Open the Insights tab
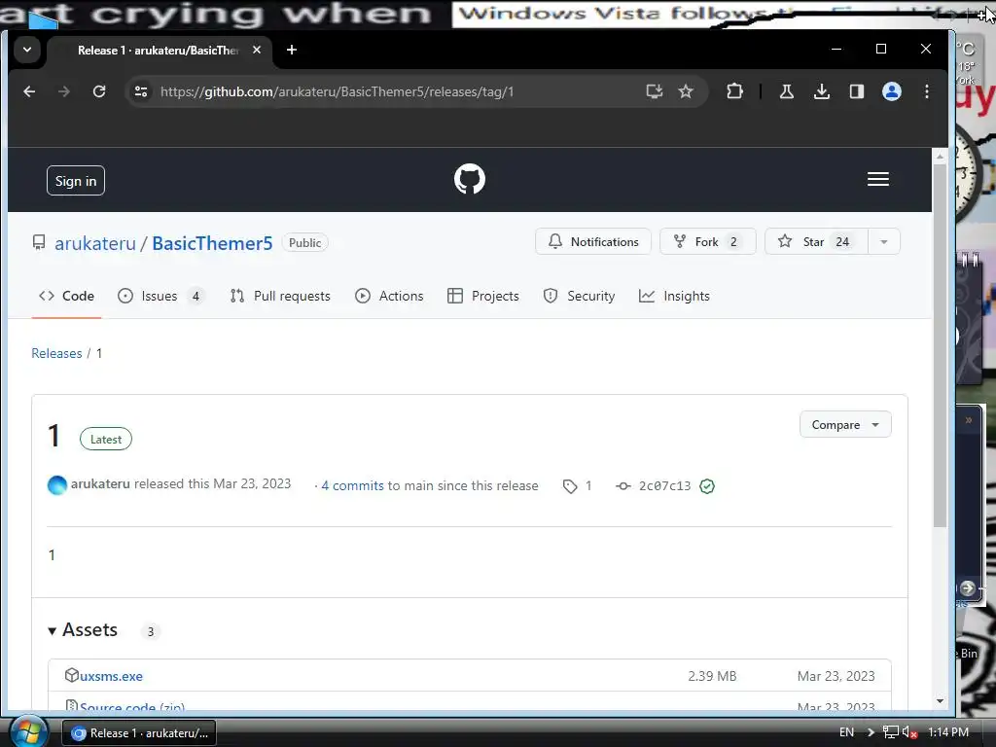The image size is (996, 747). point(675,296)
